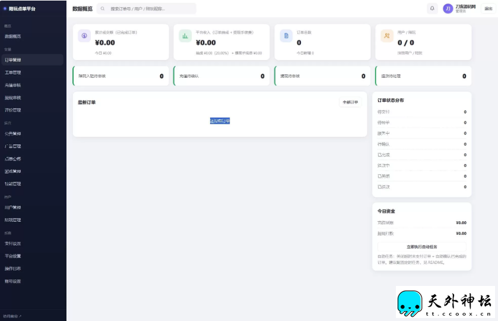This screenshot has width=498, height=321.
Task: Follow the 访问前台 link at sidebar bottom
Action: click(12, 316)
